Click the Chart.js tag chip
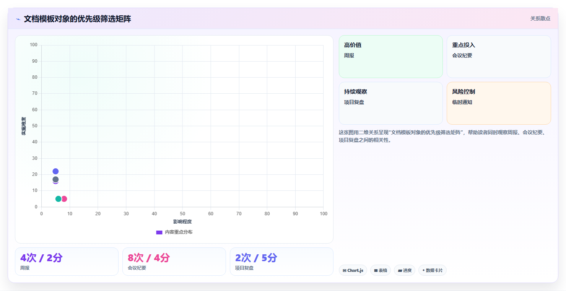This screenshot has height=291, width=566. pyautogui.click(x=353, y=270)
